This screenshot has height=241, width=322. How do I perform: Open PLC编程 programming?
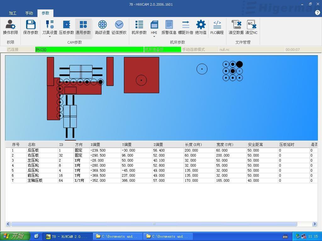pos(217,27)
